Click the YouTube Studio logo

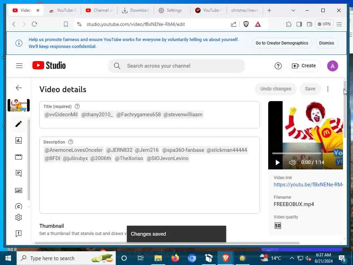click(x=49, y=66)
